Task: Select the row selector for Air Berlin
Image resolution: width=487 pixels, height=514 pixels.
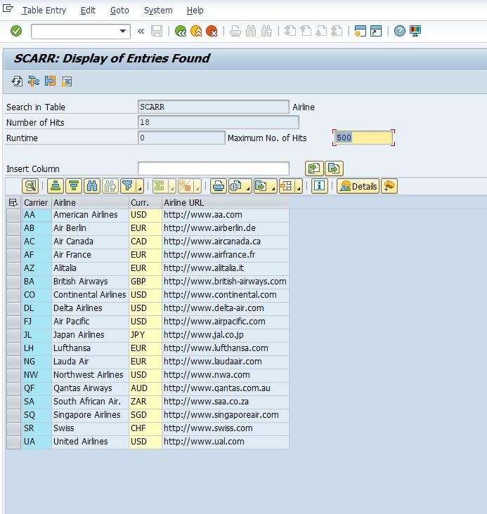Action: [x=13, y=228]
